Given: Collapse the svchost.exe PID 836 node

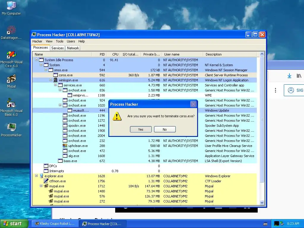Looking at the screenshot, I should 60,90.
